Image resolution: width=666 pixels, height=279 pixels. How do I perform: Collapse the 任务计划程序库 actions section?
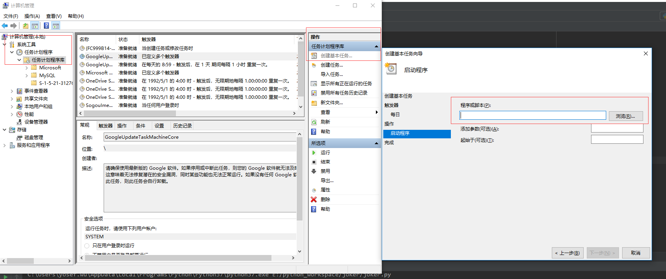(x=376, y=46)
